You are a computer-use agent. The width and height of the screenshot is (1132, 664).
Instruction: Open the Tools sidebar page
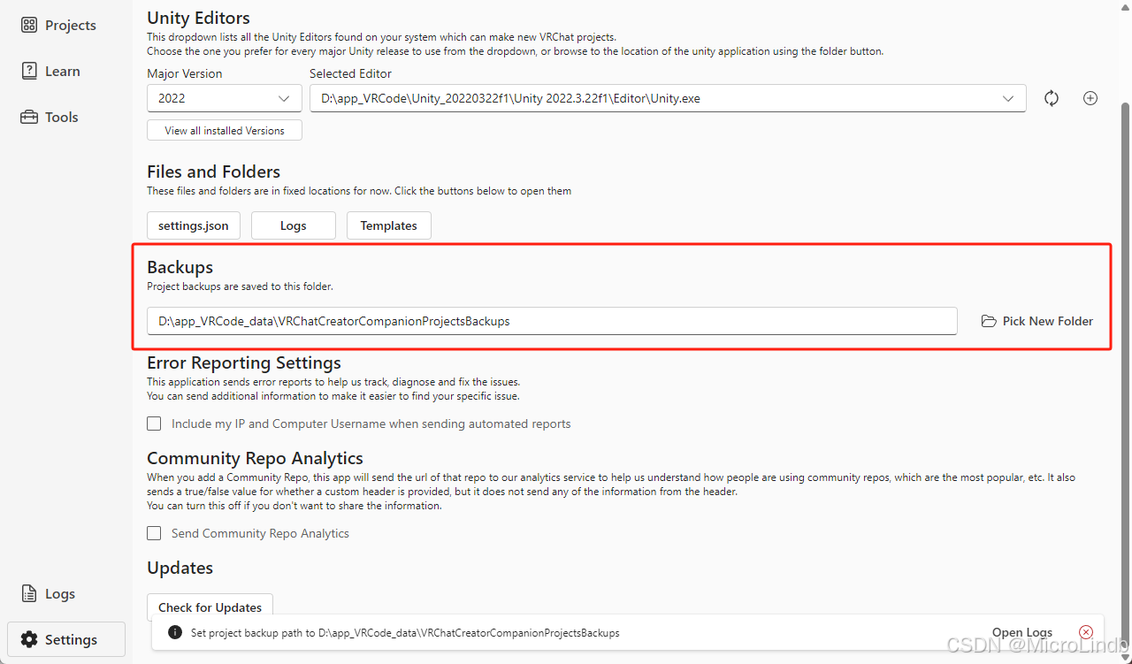tap(66, 117)
